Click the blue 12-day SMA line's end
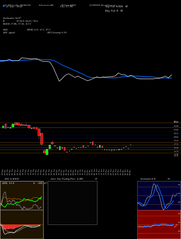 (171, 78)
